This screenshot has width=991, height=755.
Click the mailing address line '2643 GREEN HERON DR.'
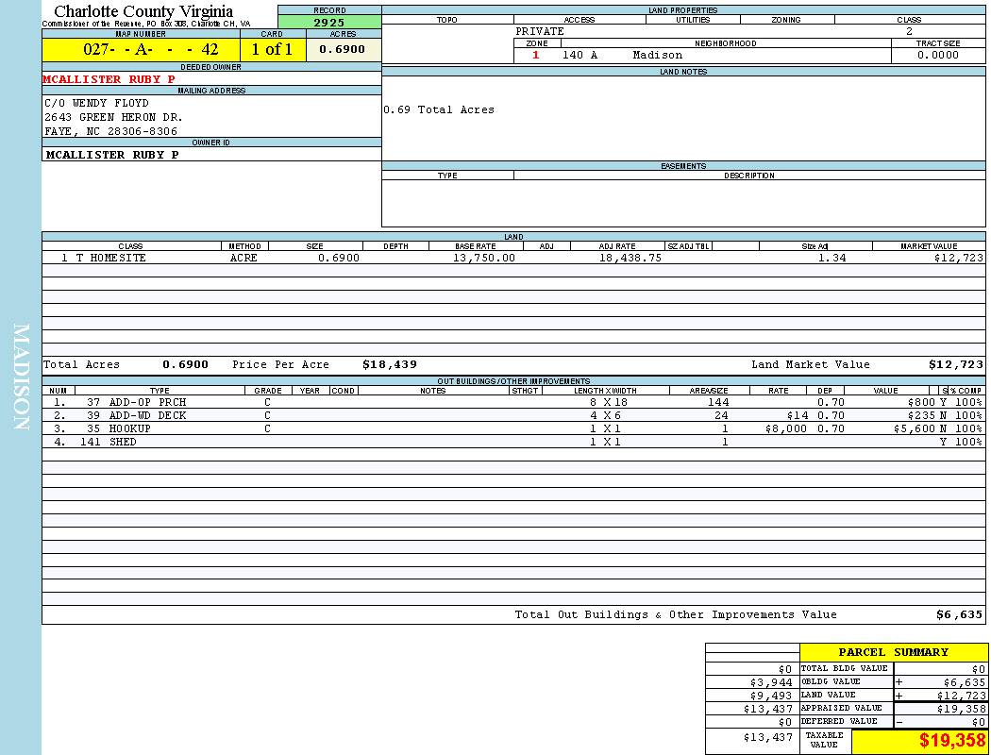pyautogui.click(x=113, y=117)
